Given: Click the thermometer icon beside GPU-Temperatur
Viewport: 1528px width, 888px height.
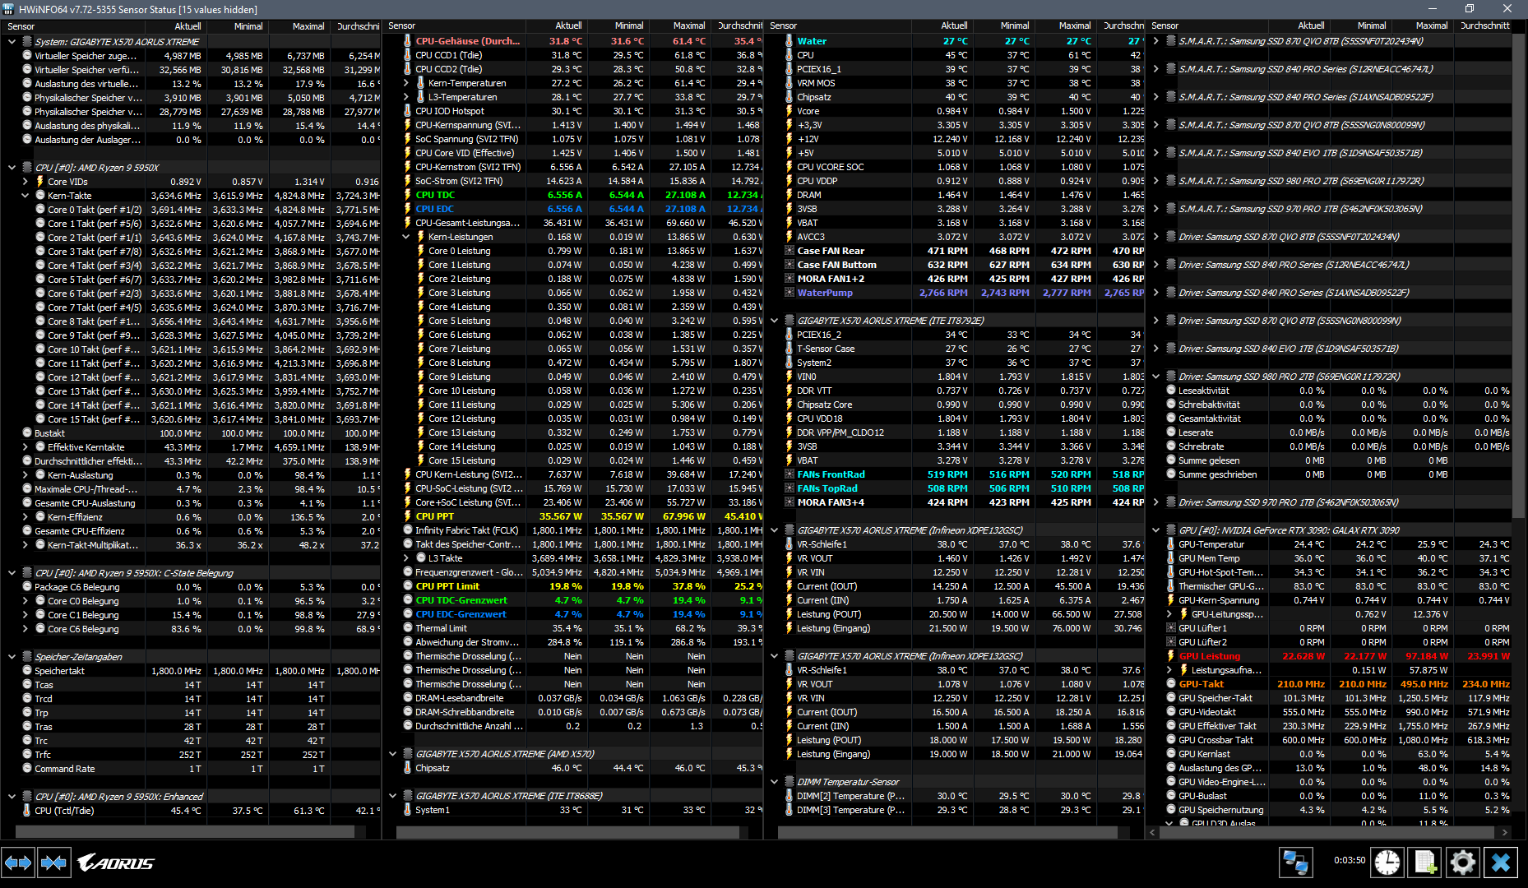Looking at the screenshot, I should click(x=1171, y=544).
